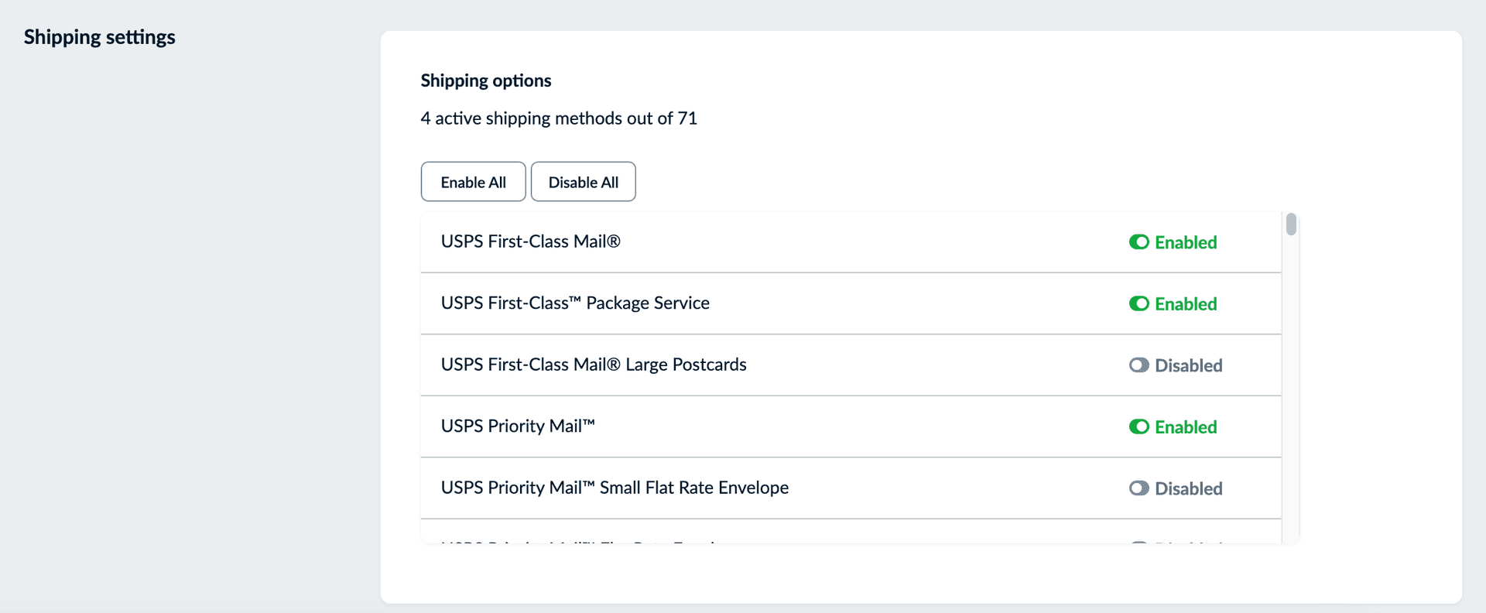Enable Small Flat Rate Envelope toggle switch
The image size is (1486, 613).
[1138, 488]
